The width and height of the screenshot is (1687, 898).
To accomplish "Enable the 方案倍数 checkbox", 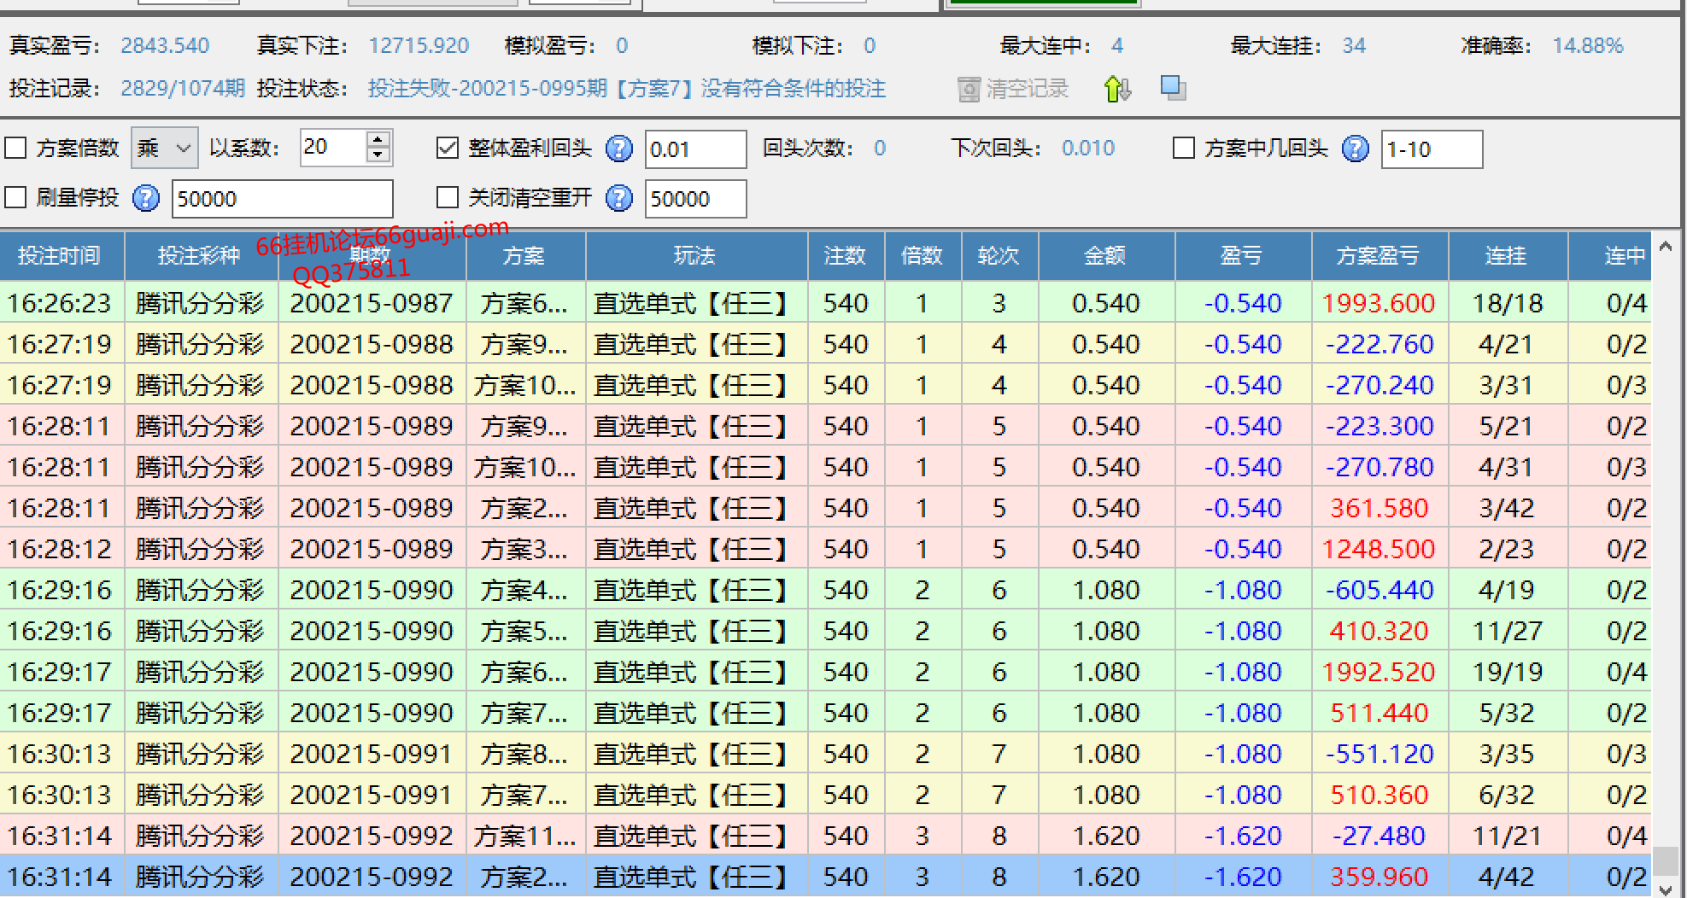I will coord(15,149).
